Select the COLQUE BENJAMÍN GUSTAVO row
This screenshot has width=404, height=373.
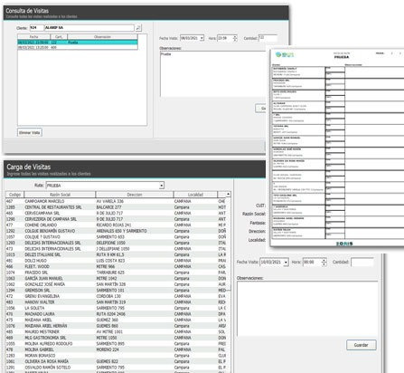pyautogui.click(x=116, y=231)
